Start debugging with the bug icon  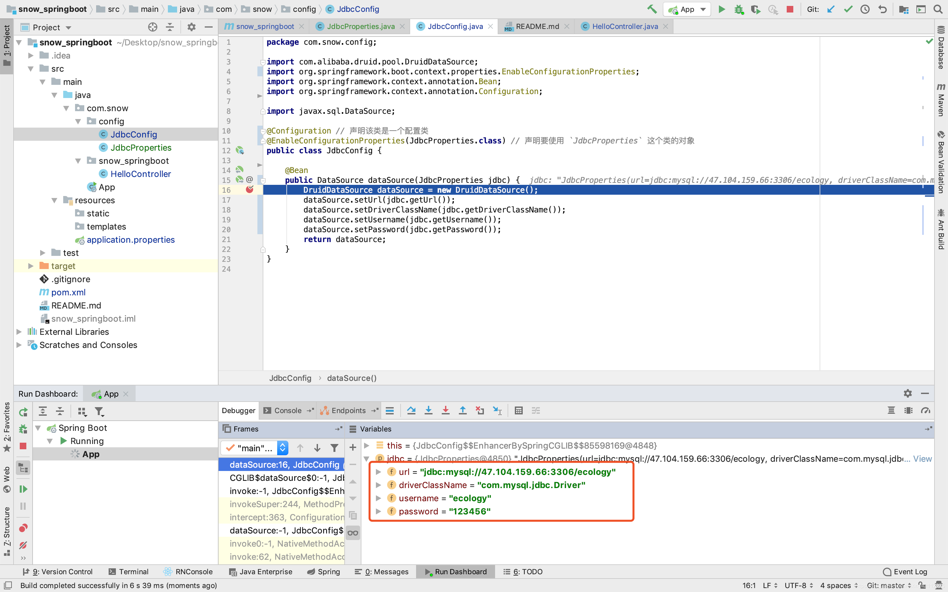739,9
